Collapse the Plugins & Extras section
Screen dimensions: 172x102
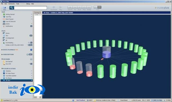2,69
